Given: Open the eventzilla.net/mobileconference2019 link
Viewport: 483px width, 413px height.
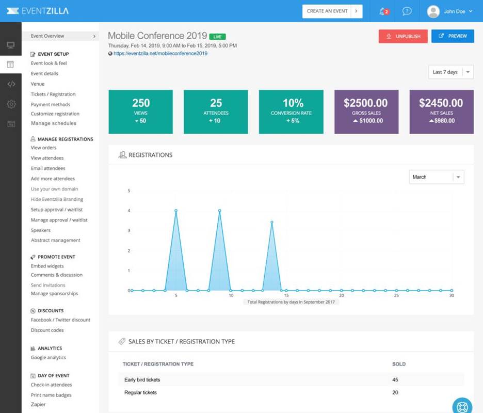Looking at the screenshot, I should pyautogui.click(x=160, y=53).
